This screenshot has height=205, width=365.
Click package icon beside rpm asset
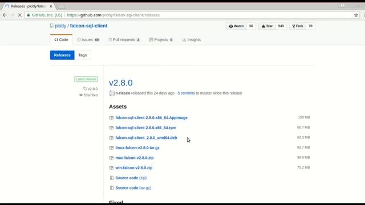click(x=112, y=128)
